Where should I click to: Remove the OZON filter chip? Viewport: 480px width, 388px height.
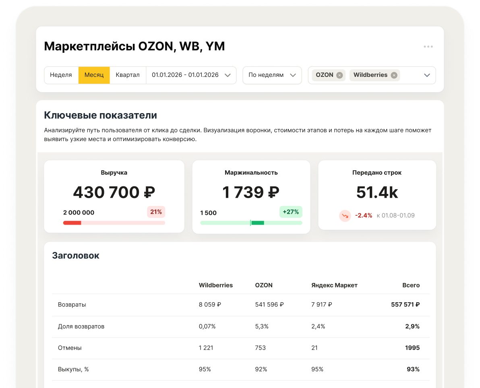(339, 75)
